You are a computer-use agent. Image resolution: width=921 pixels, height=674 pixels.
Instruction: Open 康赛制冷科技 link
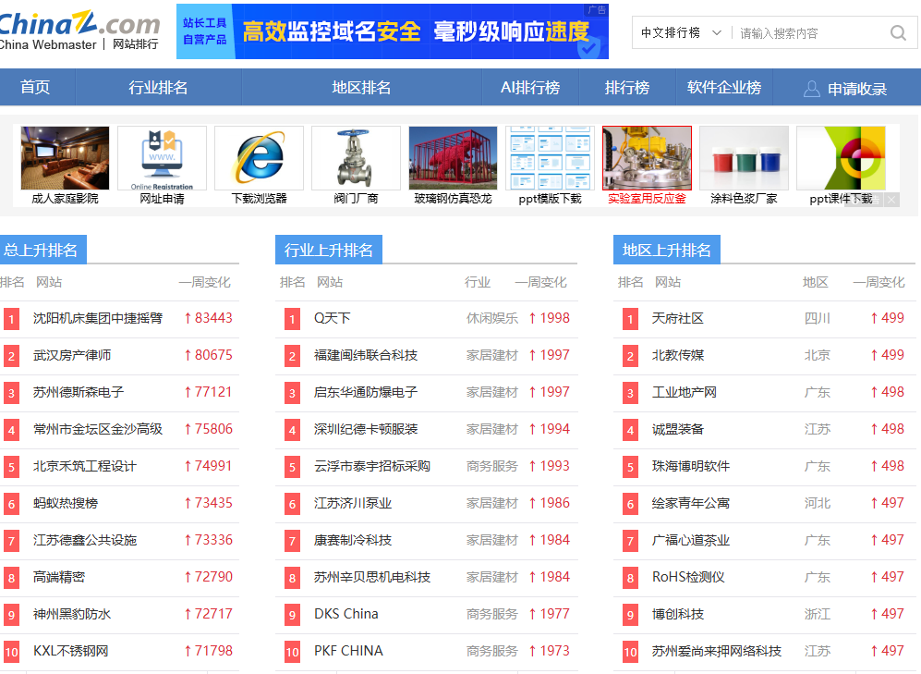[353, 540]
